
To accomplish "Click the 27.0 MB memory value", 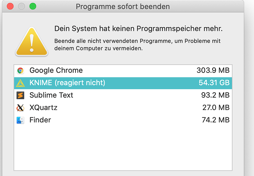I will coord(216,108).
